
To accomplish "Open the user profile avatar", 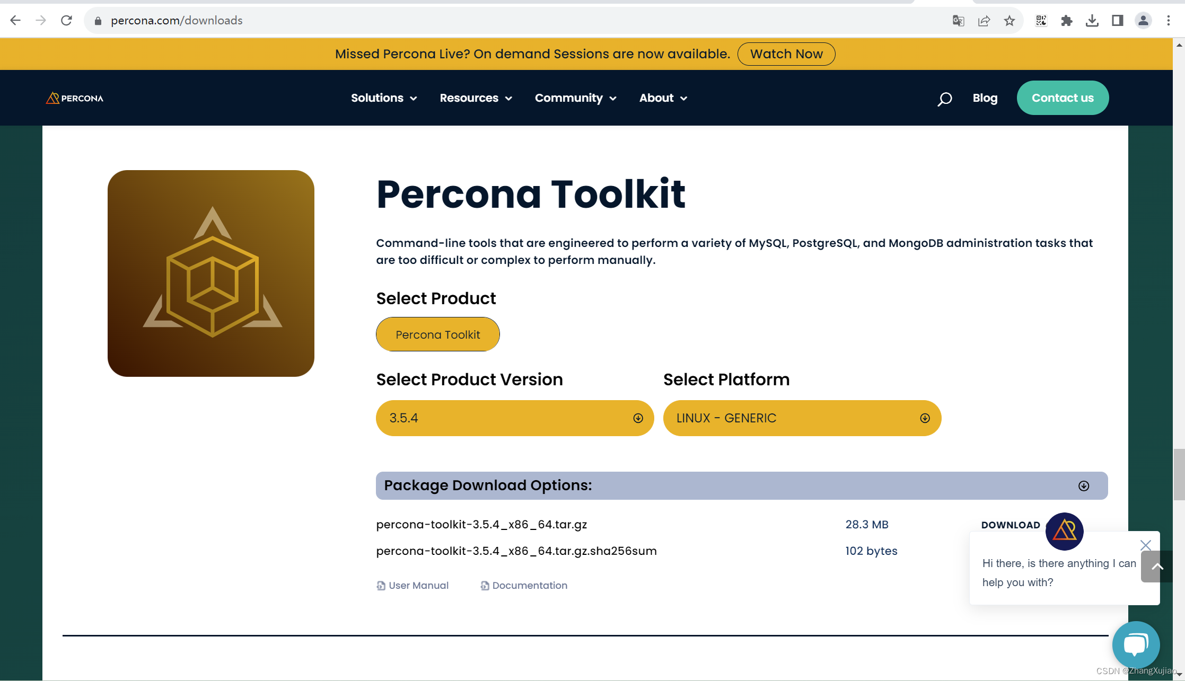I will (x=1143, y=21).
